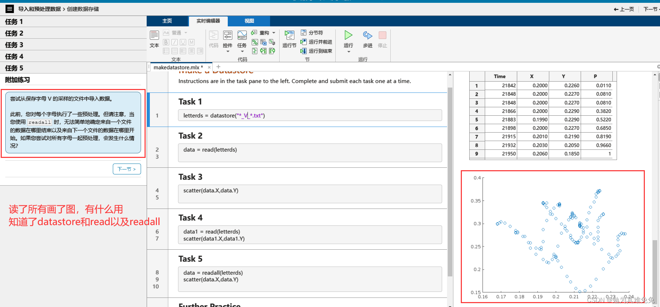Apply bulleted list format
The height and width of the screenshot is (307, 660).
(x=166, y=51)
